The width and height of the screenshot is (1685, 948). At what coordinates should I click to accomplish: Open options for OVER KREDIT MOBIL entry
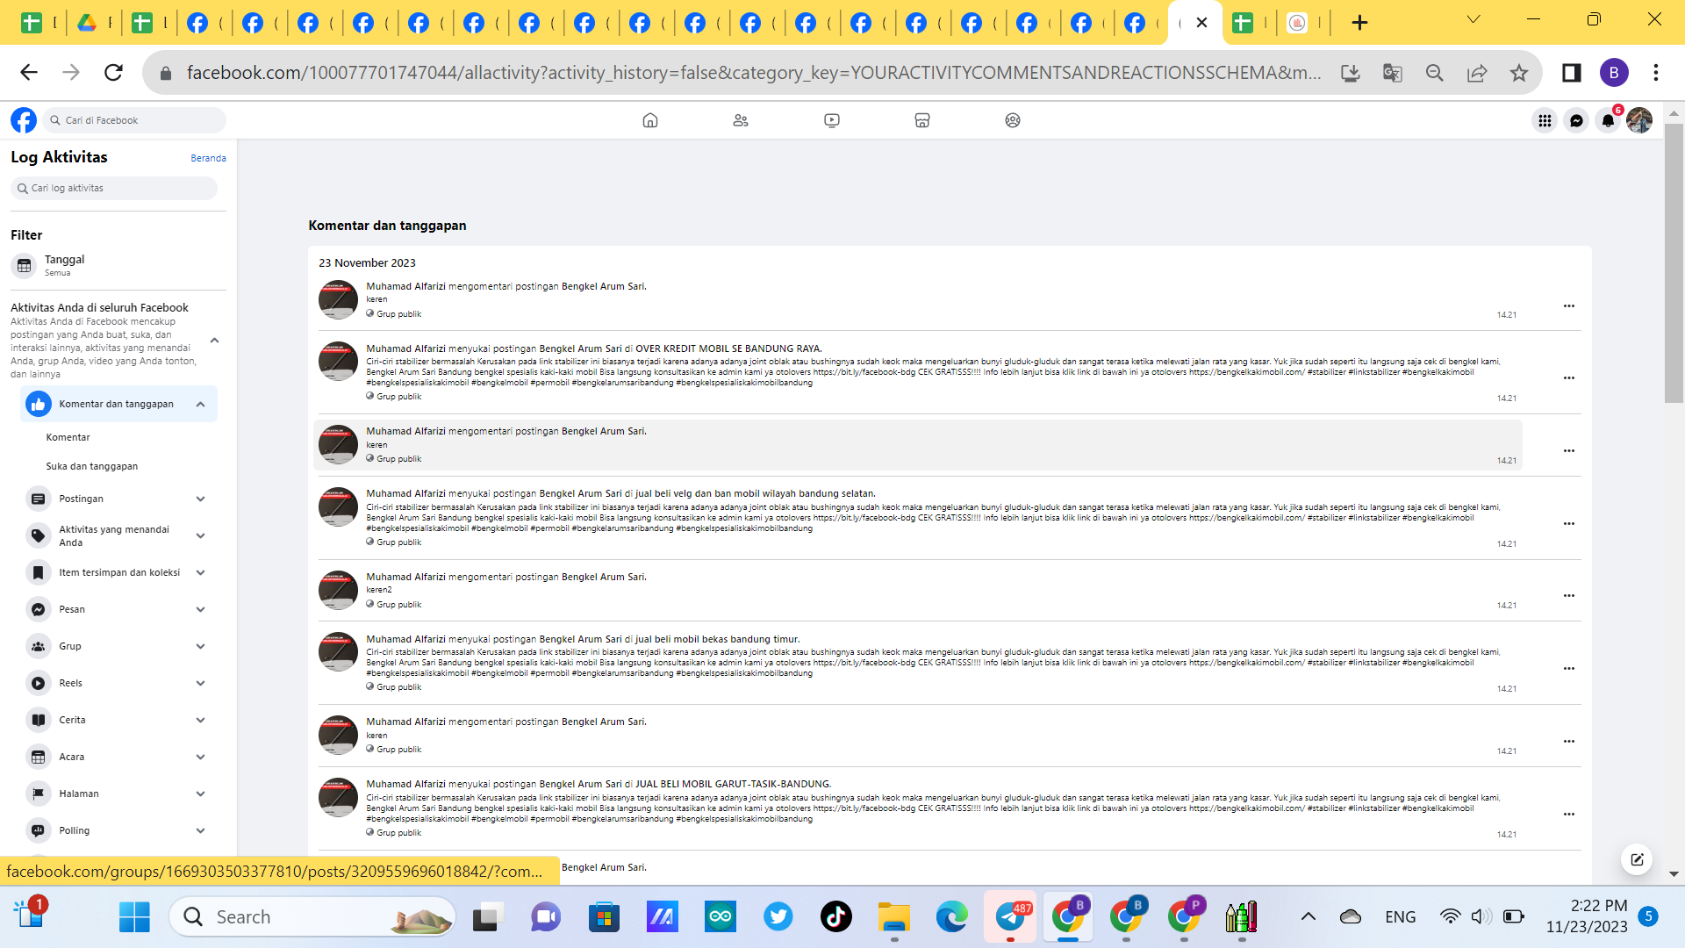1569,378
